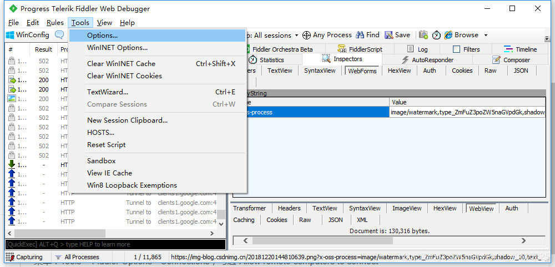Open the AutoResponder tab
The height and width of the screenshot is (267, 555).
pyautogui.click(x=427, y=60)
